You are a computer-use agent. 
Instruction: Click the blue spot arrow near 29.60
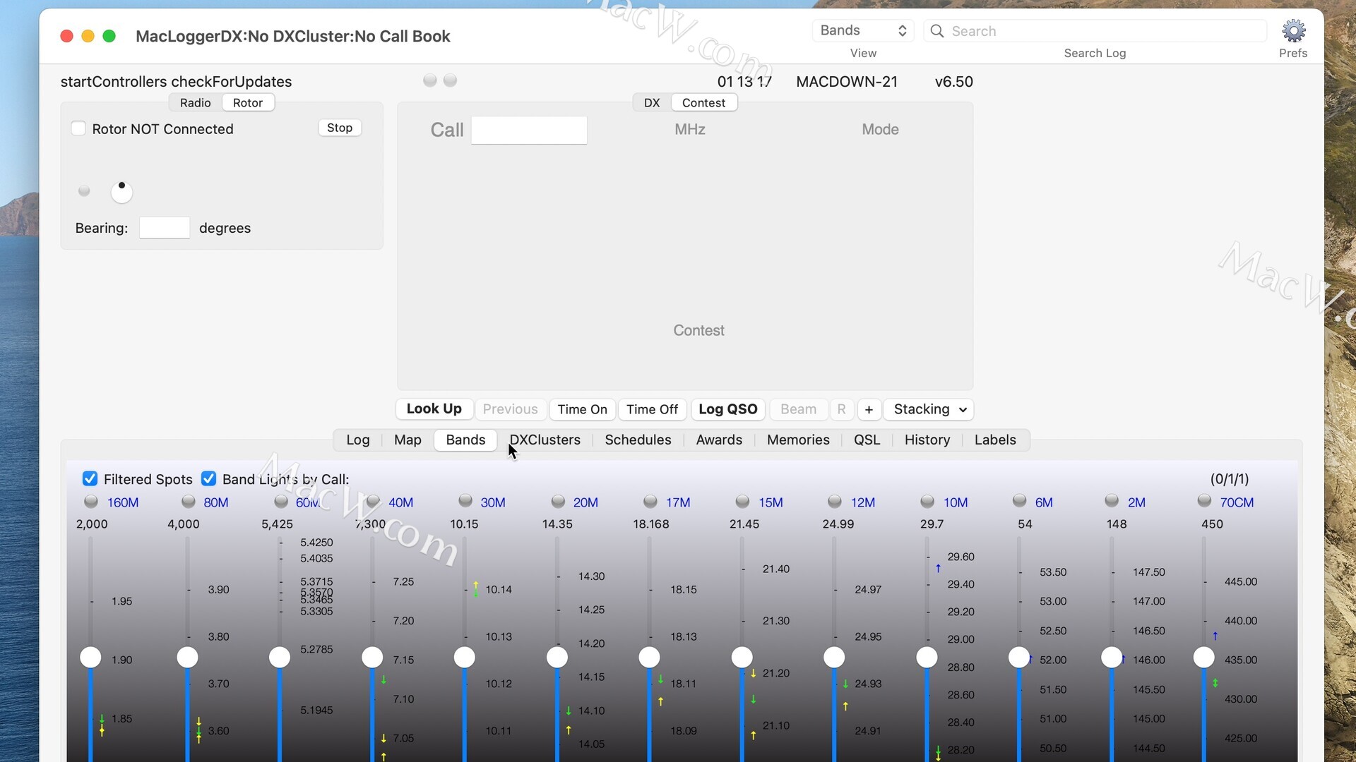(938, 568)
